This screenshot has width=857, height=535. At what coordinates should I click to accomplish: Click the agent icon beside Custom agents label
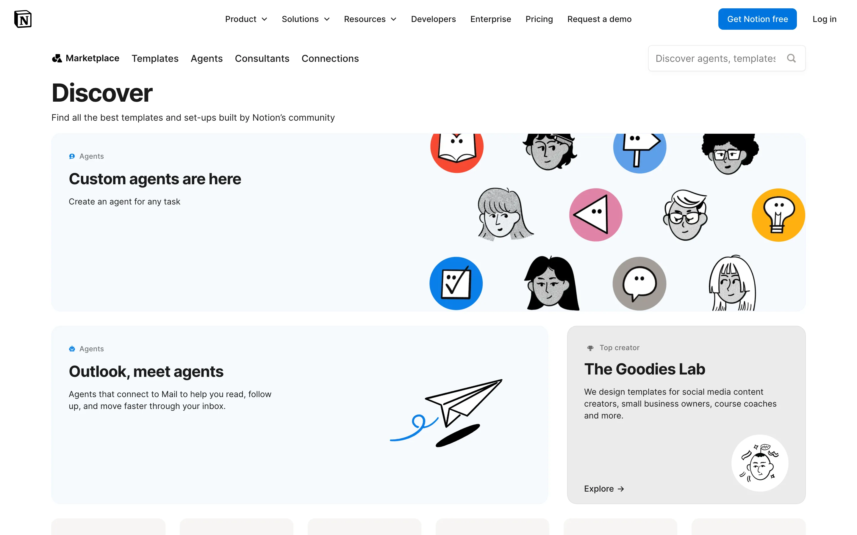tap(72, 156)
